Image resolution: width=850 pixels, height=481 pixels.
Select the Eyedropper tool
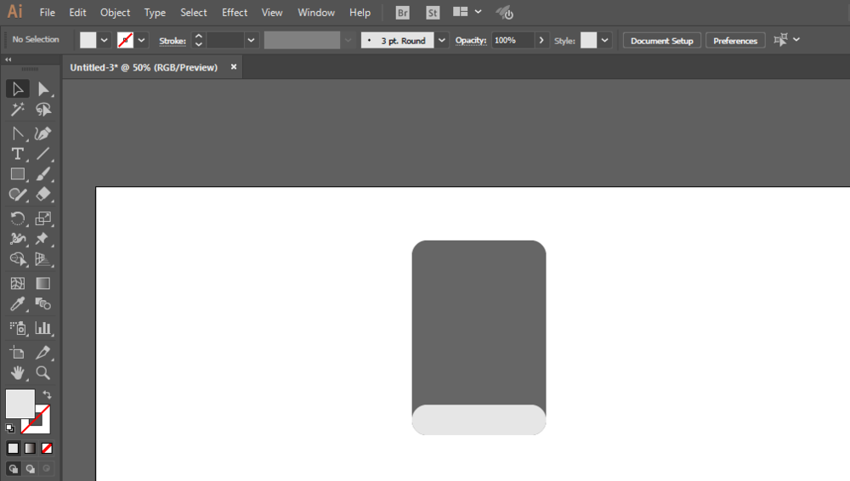click(x=17, y=303)
